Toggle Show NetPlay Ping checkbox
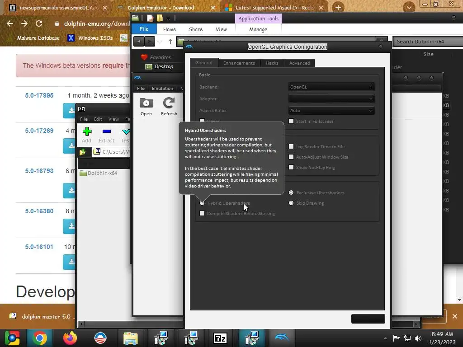 (291, 167)
